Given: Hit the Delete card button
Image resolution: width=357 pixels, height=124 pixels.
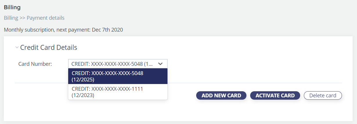Looking at the screenshot, I should 323,96.
